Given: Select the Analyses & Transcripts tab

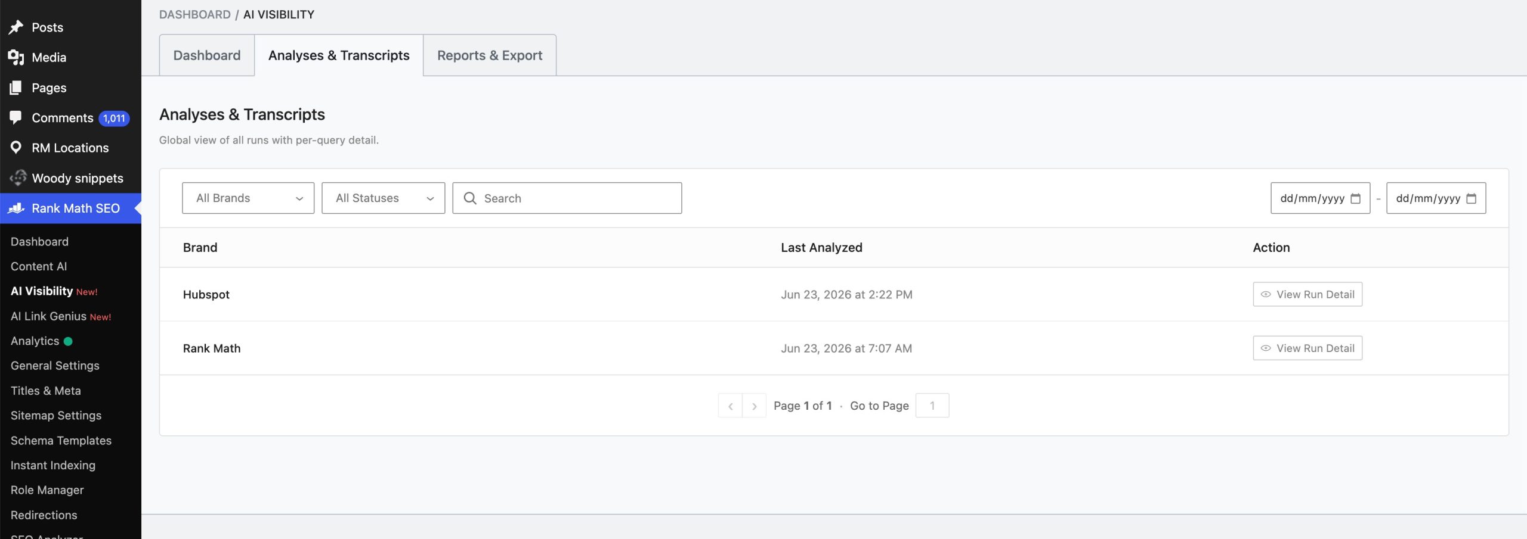Looking at the screenshot, I should pyautogui.click(x=339, y=55).
